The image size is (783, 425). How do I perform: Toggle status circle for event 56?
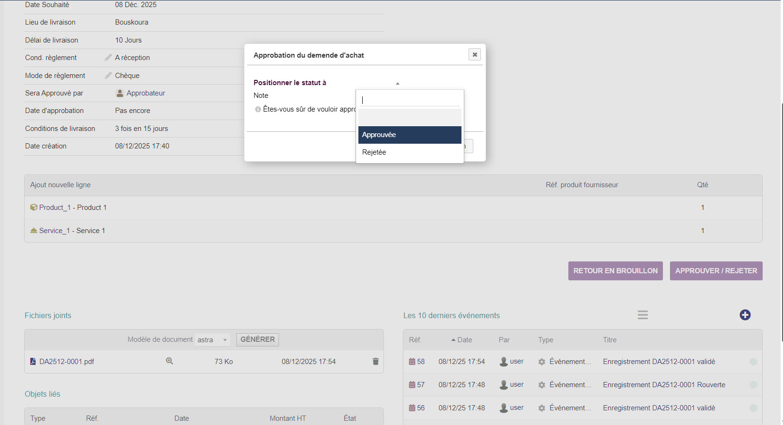pyautogui.click(x=753, y=408)
